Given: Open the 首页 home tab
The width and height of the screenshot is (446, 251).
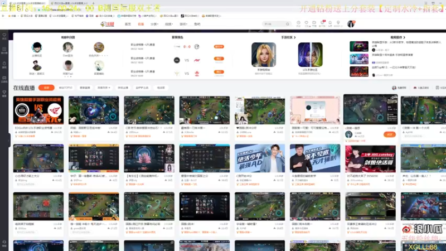Looking at the screenshot, I should [128, 24].
